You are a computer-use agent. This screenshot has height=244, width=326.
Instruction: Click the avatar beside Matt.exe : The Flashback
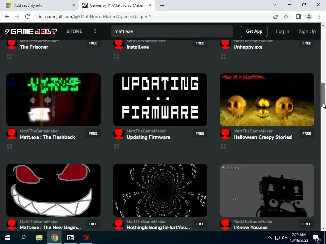12,134
